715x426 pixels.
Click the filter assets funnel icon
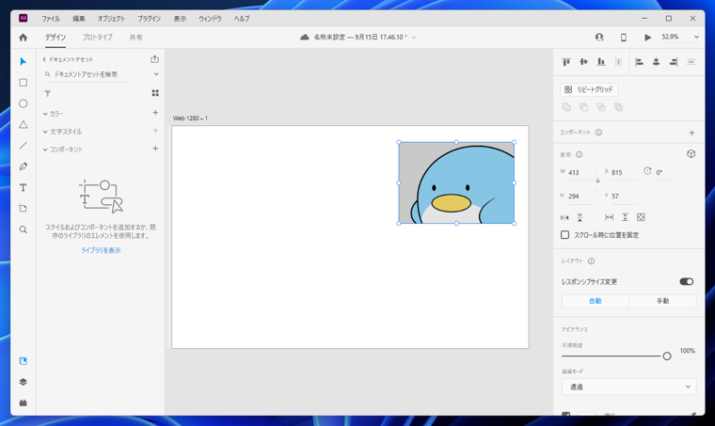pos(47,93)
